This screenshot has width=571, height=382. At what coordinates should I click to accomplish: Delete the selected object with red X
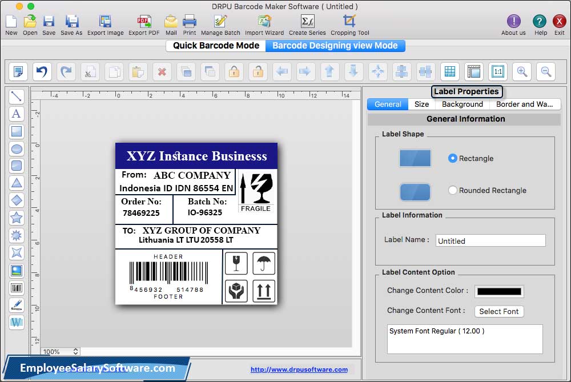pos(162,71)
